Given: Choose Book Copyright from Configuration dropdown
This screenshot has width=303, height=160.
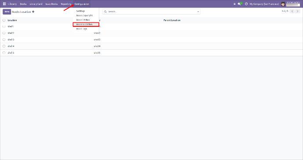Looking at the screenshot, I should 84,15.
